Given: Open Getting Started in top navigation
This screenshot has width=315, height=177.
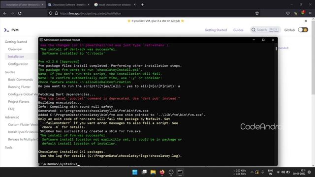Looking at the screenshot, I should click(x=216, y=30).
